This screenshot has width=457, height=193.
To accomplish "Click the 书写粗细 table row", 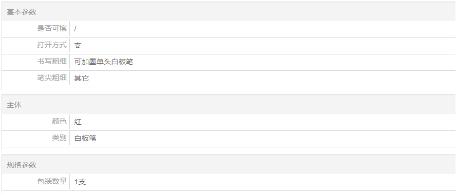I will click(x=228, y=62).
